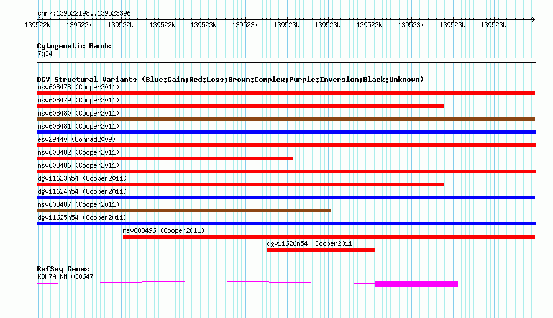Click the RefSeq Genes track title
Screen dimensions: 553x318
coord(63,269)
